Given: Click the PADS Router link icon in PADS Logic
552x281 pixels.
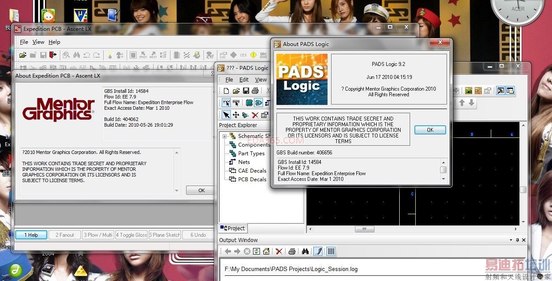Looking at the screenshot, I should (x=478, y=91).
